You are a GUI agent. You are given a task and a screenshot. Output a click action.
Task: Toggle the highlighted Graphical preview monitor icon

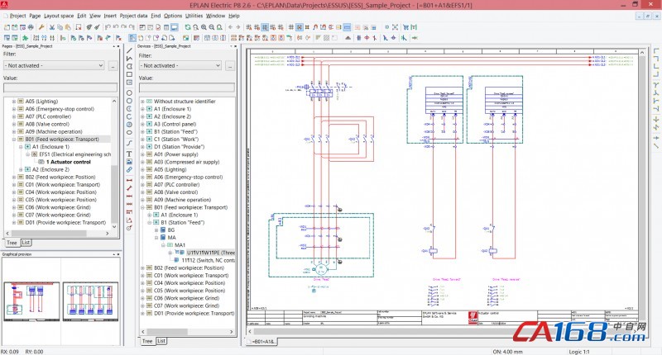[174, 27]
